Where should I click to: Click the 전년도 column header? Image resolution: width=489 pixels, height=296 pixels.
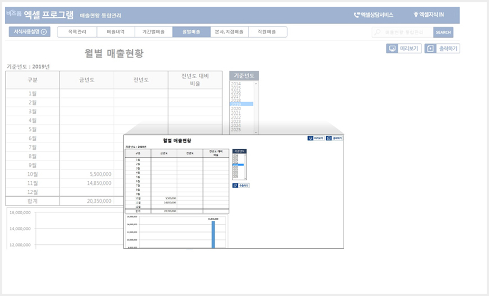coord(141,80)
